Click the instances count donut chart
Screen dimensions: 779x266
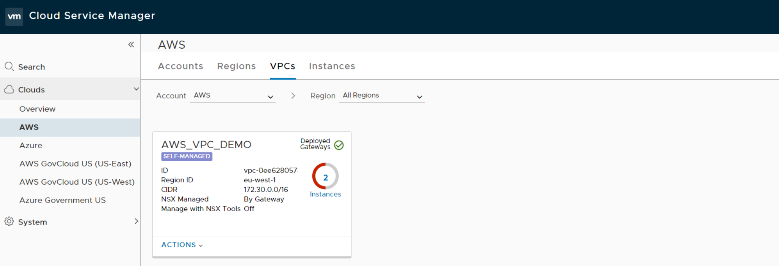325,176
